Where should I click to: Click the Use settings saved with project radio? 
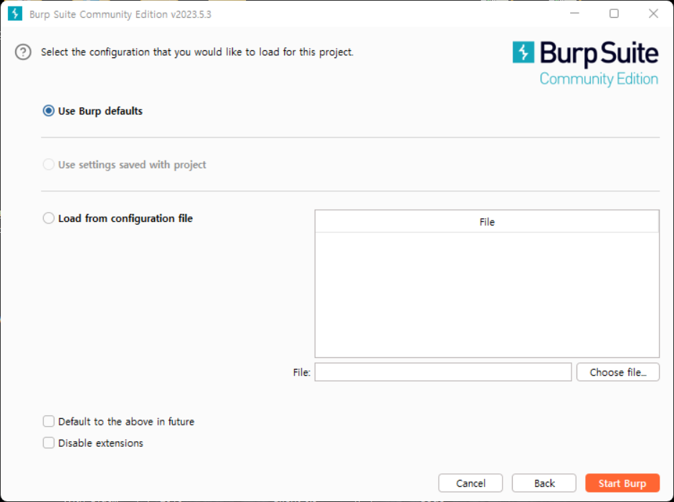(49, 165)
